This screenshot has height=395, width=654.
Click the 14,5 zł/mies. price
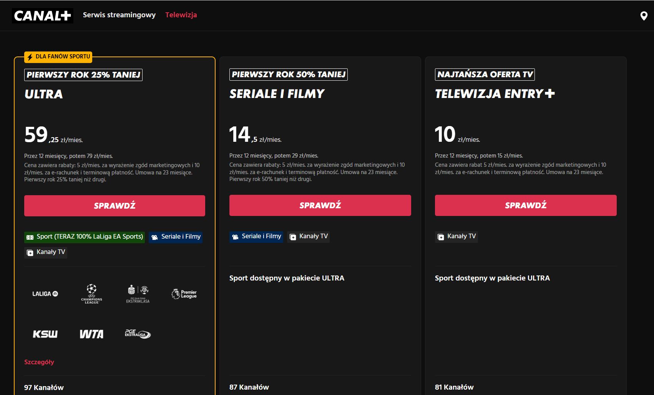coord(256,134)
